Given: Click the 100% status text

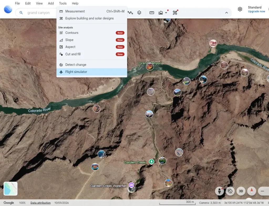Looking at the screenshot, I should click(x=22, y=203).
